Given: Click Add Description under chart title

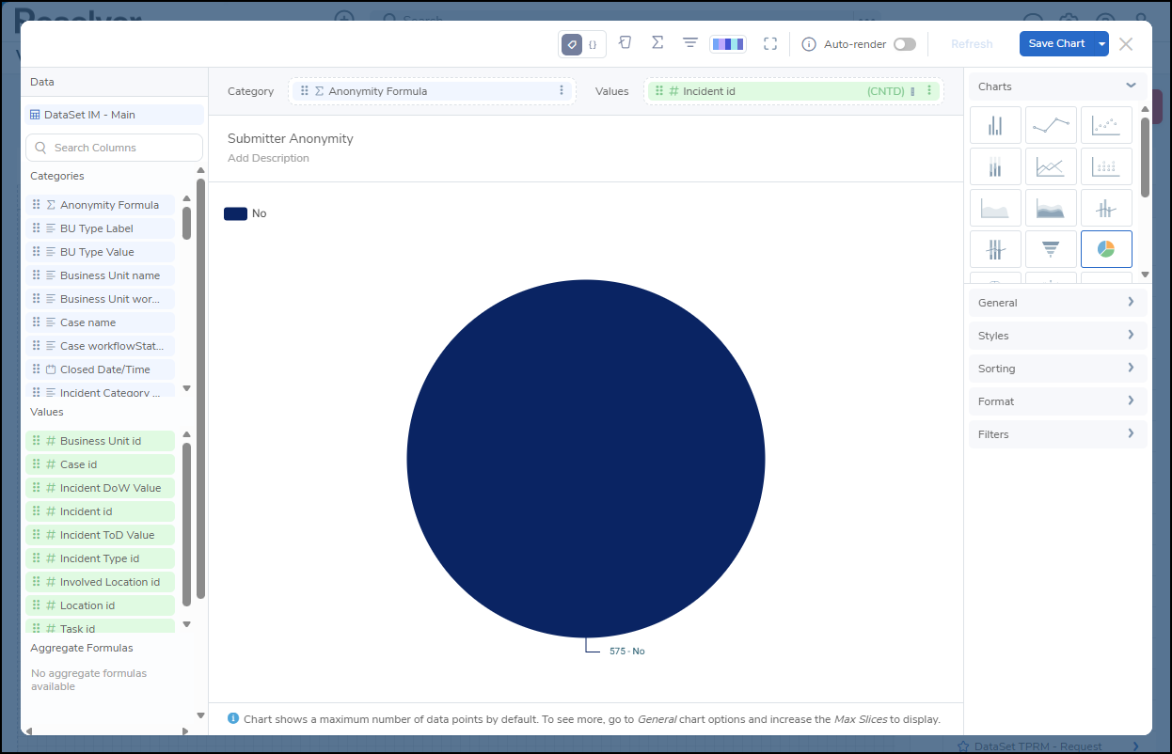Looking at the screenshot, I should (268, 158).
